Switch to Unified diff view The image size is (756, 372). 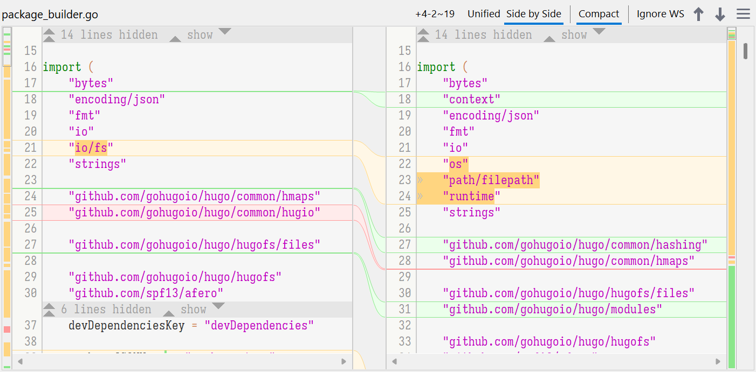pos(483,14)
